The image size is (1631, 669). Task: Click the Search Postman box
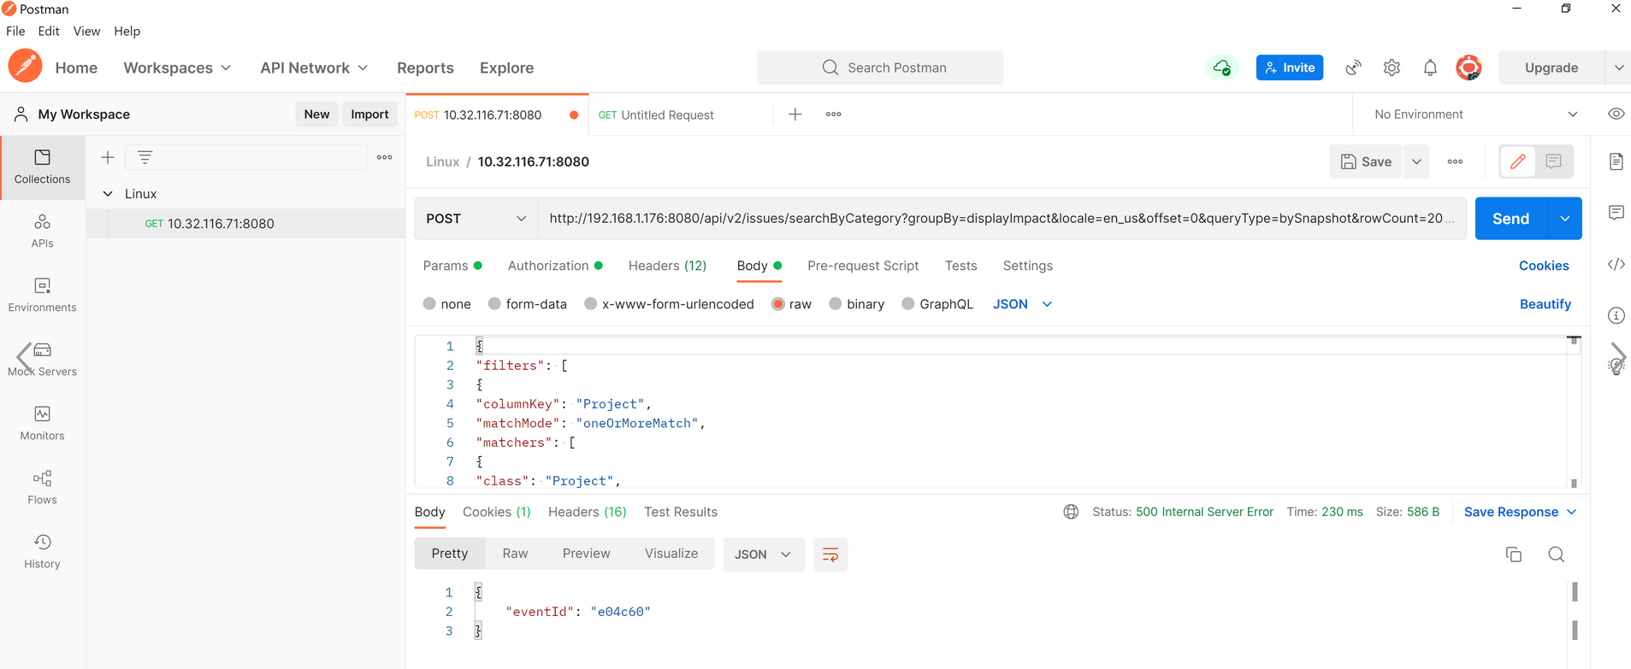pyautogui.click(x=880, y=67)
